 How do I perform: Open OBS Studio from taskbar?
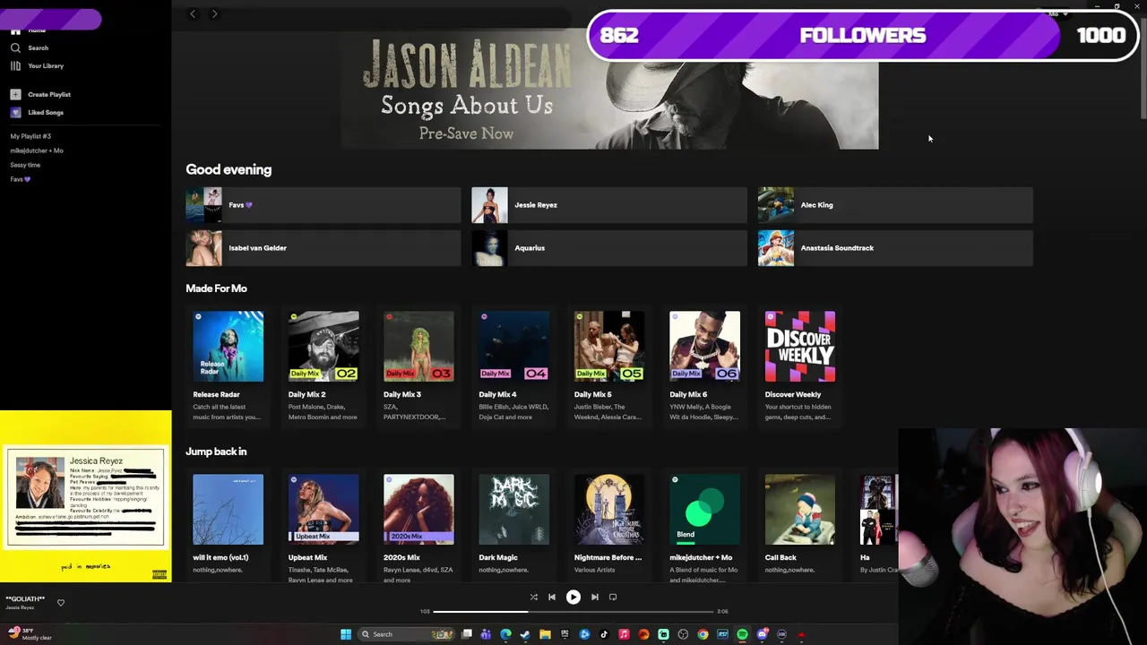click(683, 634)
